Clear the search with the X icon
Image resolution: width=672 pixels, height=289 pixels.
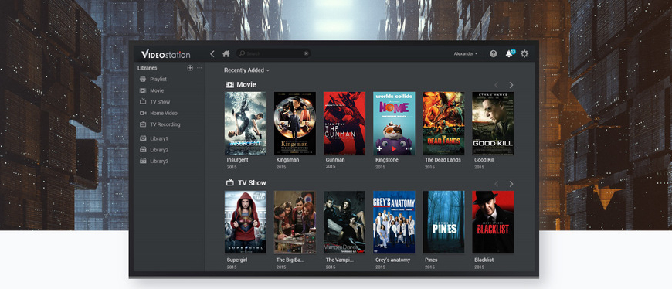(306, 53)
